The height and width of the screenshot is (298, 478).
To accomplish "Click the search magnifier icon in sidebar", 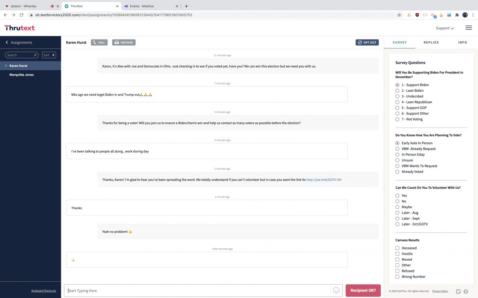I will tap(35, 55).
